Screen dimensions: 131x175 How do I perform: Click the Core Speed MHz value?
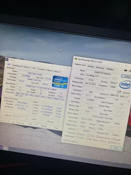pos(22,103)
